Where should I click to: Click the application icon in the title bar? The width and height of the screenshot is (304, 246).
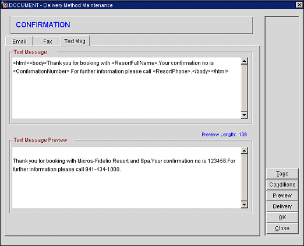tap(4, 5)
